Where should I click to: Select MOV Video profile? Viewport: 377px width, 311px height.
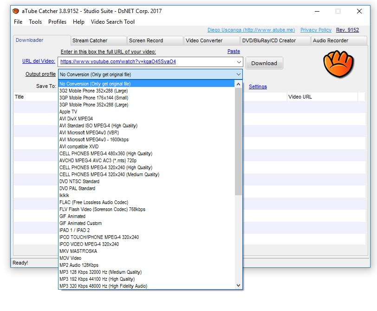click(146, 258)
